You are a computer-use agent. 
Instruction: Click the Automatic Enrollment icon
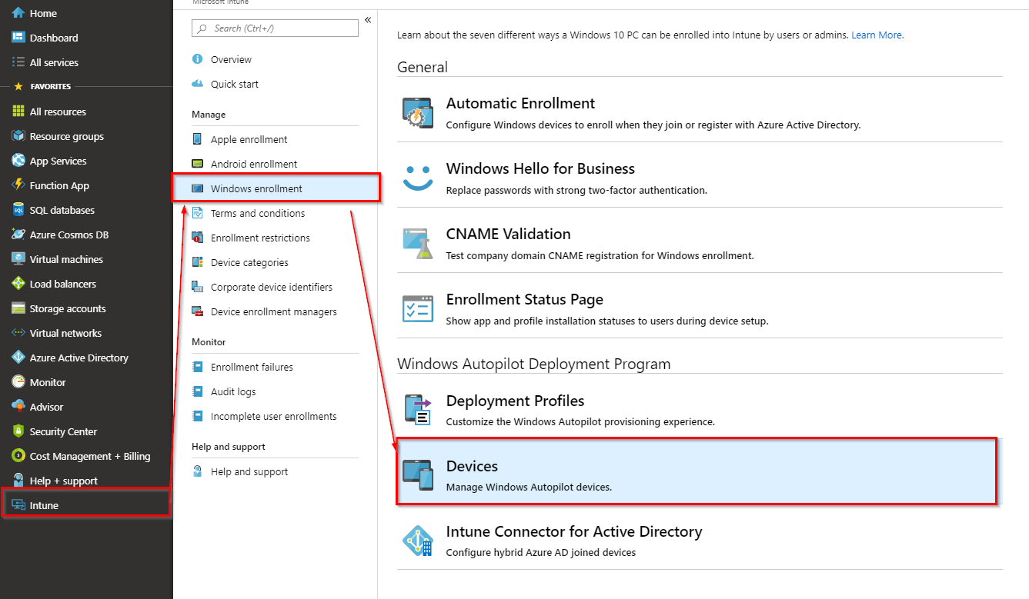[418, 113]
